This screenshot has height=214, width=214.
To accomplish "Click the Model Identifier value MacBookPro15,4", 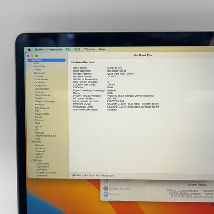I will pyautogui.click(x=116, y=71).
